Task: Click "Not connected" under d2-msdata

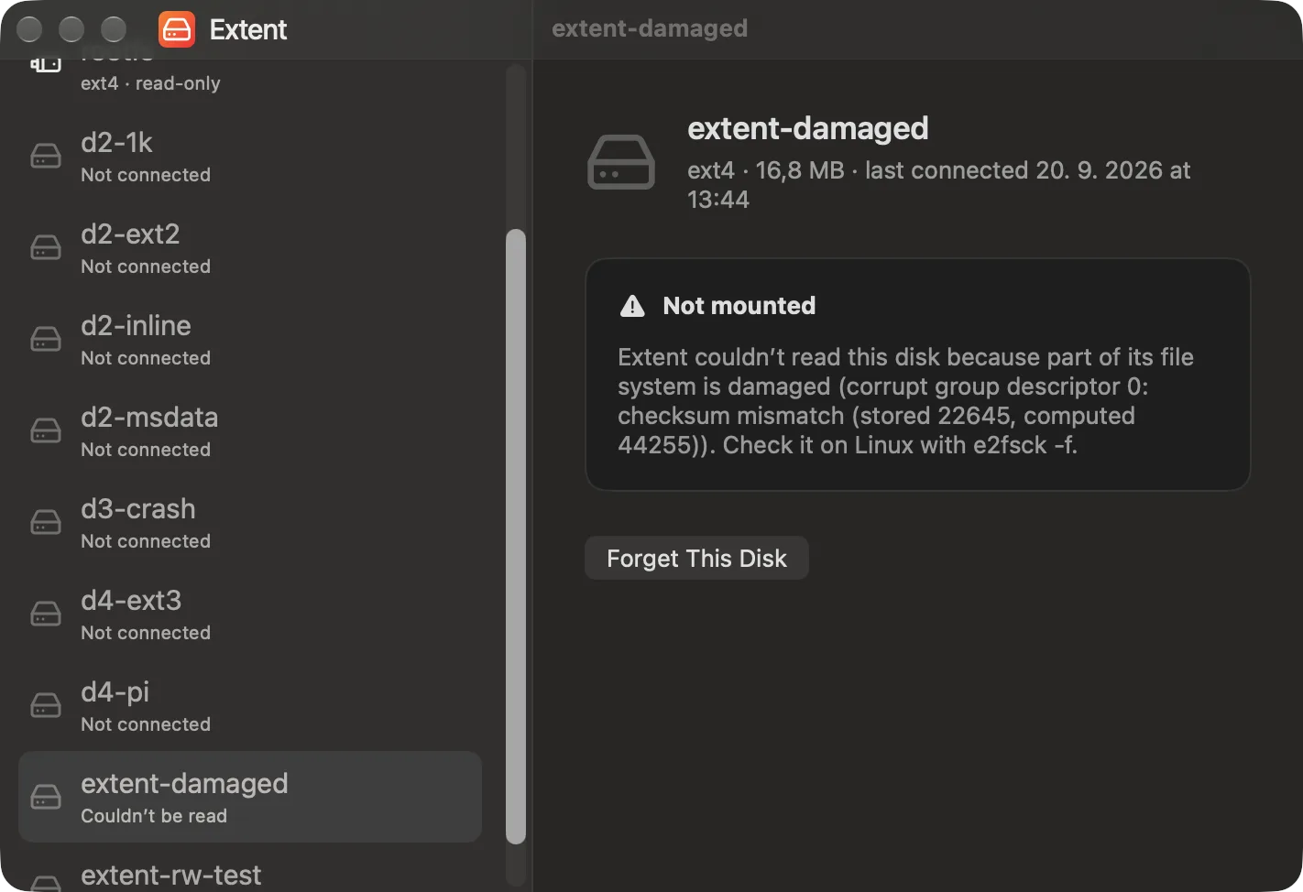Action: click(146, 450)
